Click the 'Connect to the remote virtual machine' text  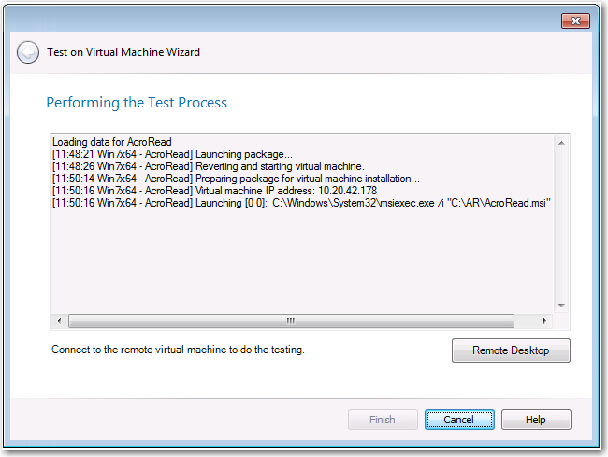[179, 350]
